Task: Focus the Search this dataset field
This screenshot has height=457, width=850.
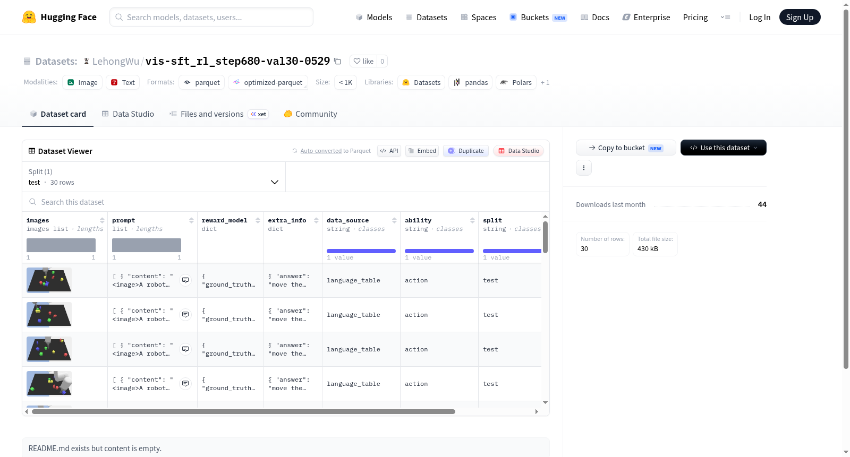Action: click(x=286, y=202)
